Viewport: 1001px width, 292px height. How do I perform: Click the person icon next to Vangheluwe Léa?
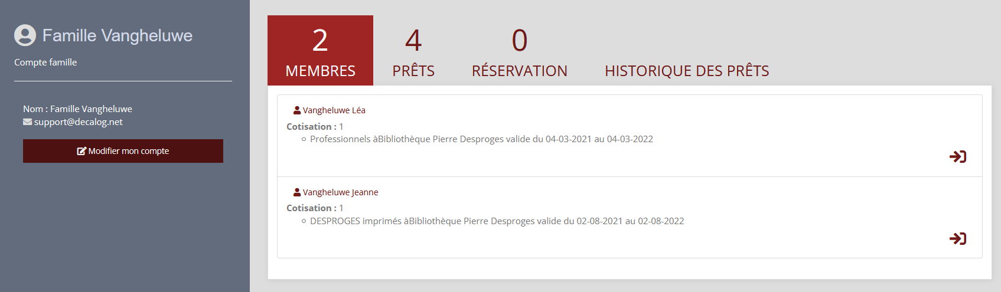297,110
